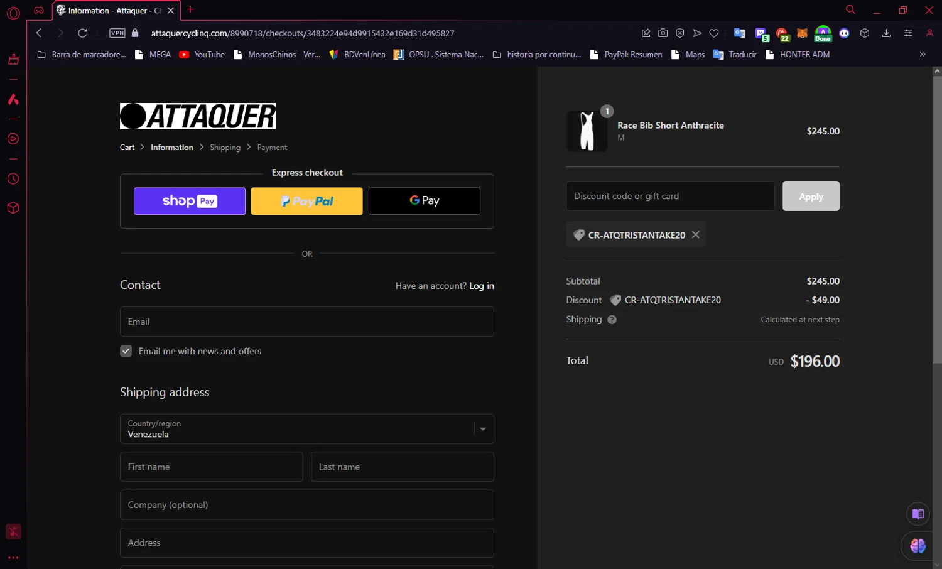Open the downloads icon
Viewport: 942px width, 569px height.
click(886, 33)
